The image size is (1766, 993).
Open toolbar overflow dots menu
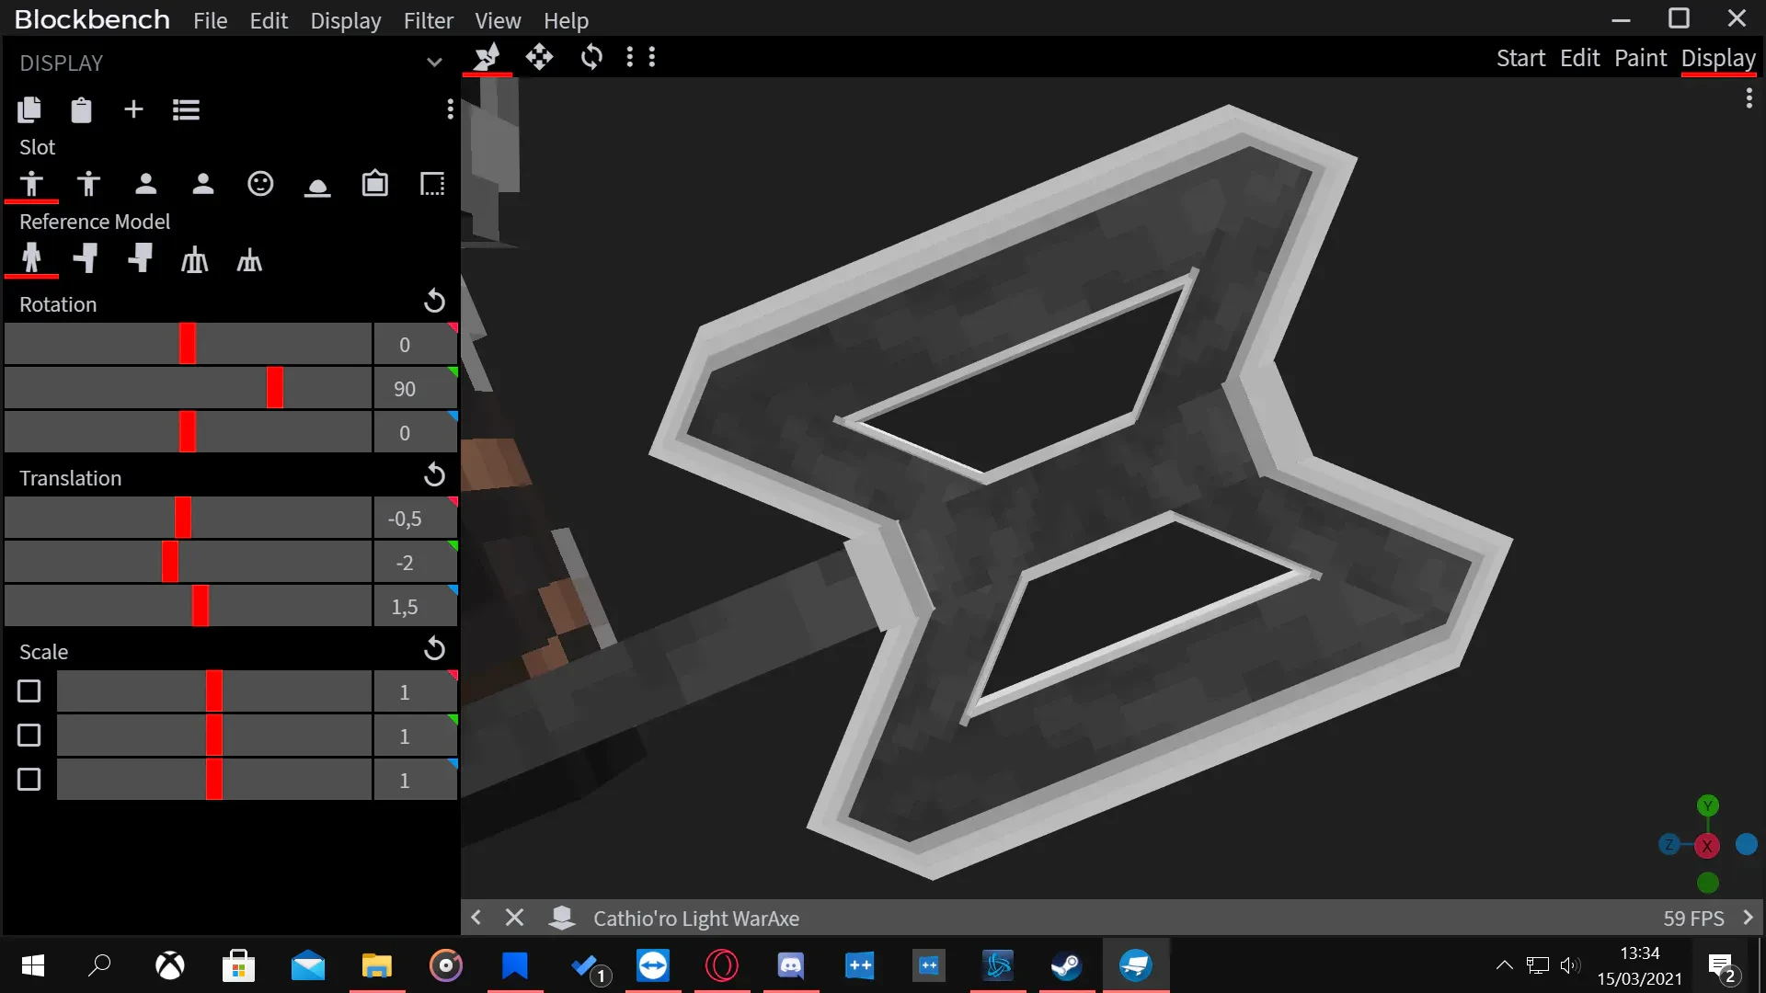(x=640, y=57)
